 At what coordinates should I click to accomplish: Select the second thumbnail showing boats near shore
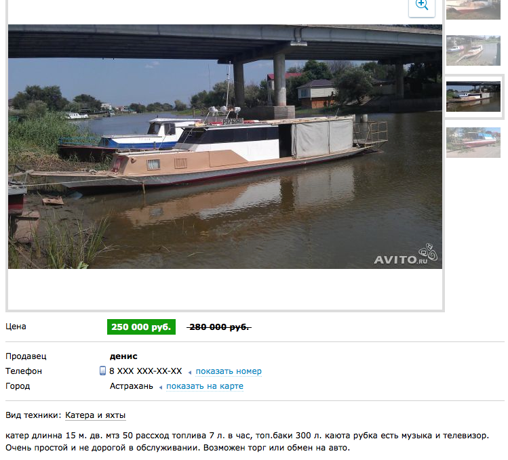[x=473, y=51]
